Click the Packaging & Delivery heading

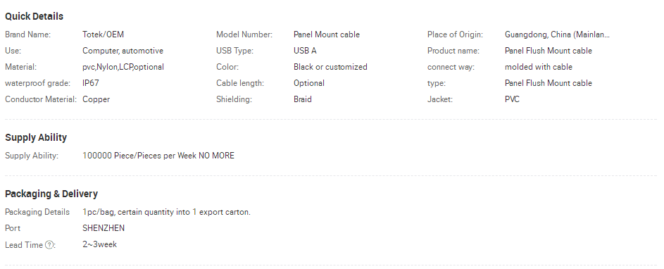click(51, 194)
